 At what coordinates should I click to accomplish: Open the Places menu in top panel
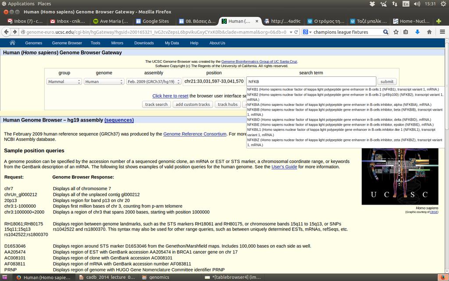(x=44, y=4)
